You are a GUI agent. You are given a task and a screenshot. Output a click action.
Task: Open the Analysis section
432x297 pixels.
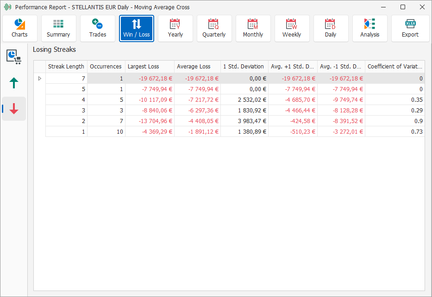(x=370, y=28)
